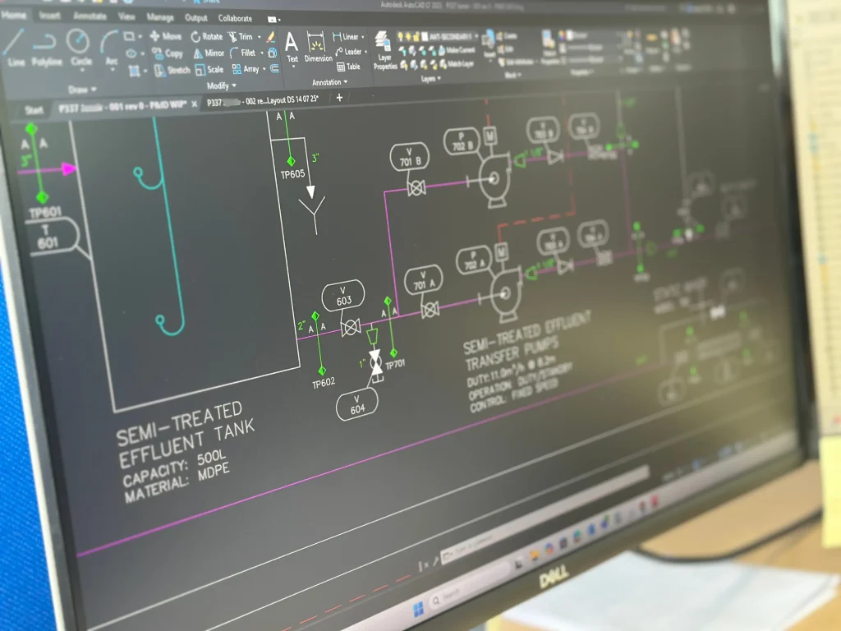841x631 pixels.
Task: Insert a Table
Action: pos(348,67)
